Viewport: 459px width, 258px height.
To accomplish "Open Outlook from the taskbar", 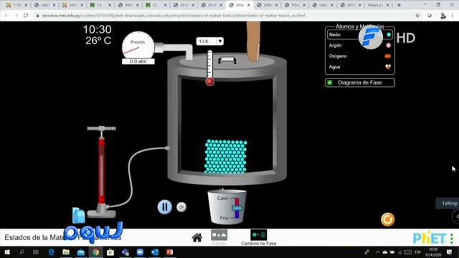I will pyautogui.click(x=155, y=252).
